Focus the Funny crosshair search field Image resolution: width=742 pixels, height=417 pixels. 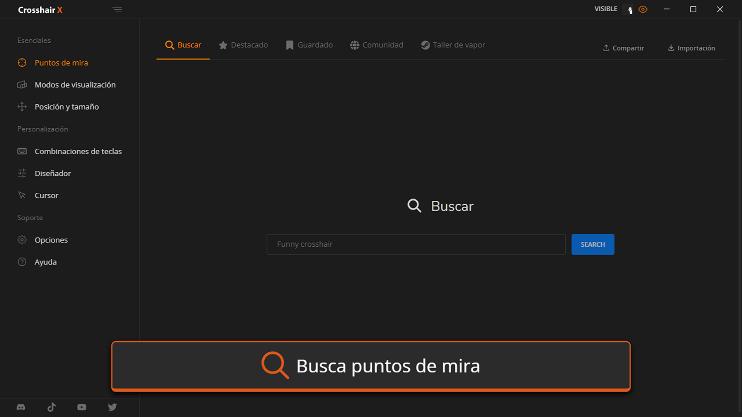416,244
